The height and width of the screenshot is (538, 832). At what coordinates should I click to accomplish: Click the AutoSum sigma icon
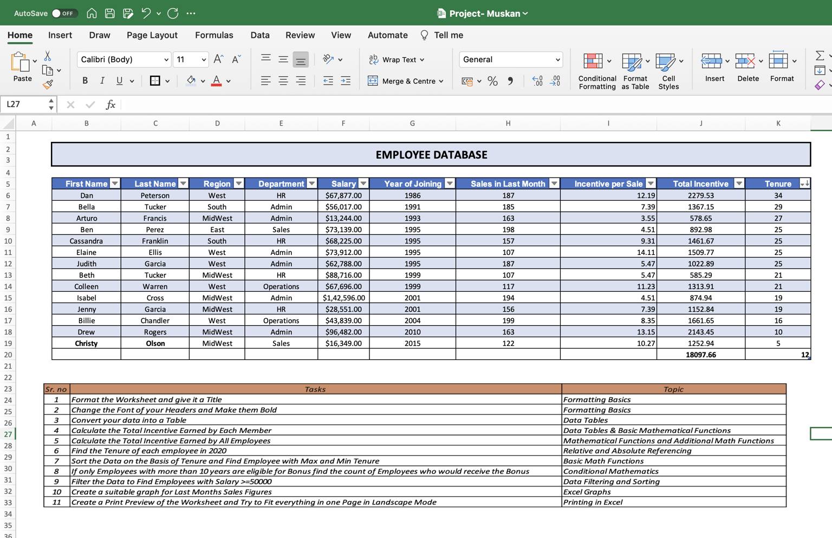click(820, 55)
